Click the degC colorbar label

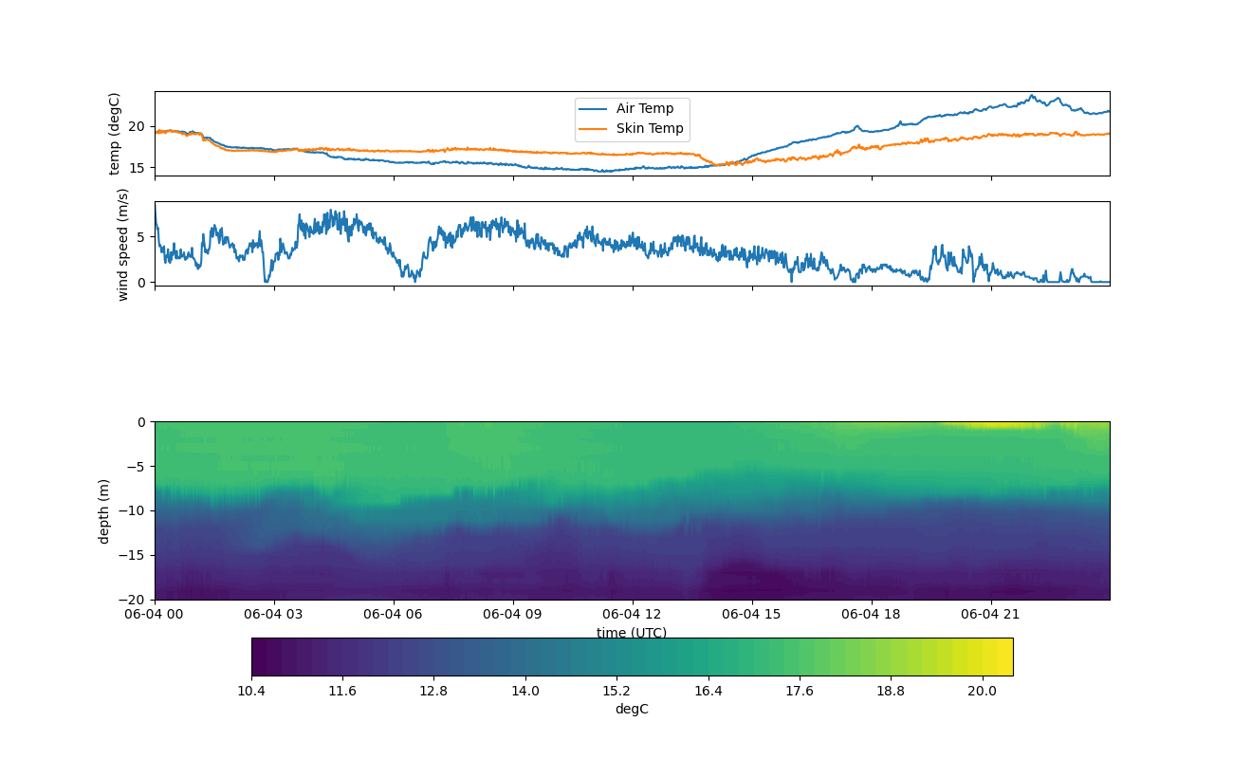pos(632,710)
